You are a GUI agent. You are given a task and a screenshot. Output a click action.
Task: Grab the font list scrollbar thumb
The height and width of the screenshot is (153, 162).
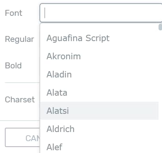[160, 27]
